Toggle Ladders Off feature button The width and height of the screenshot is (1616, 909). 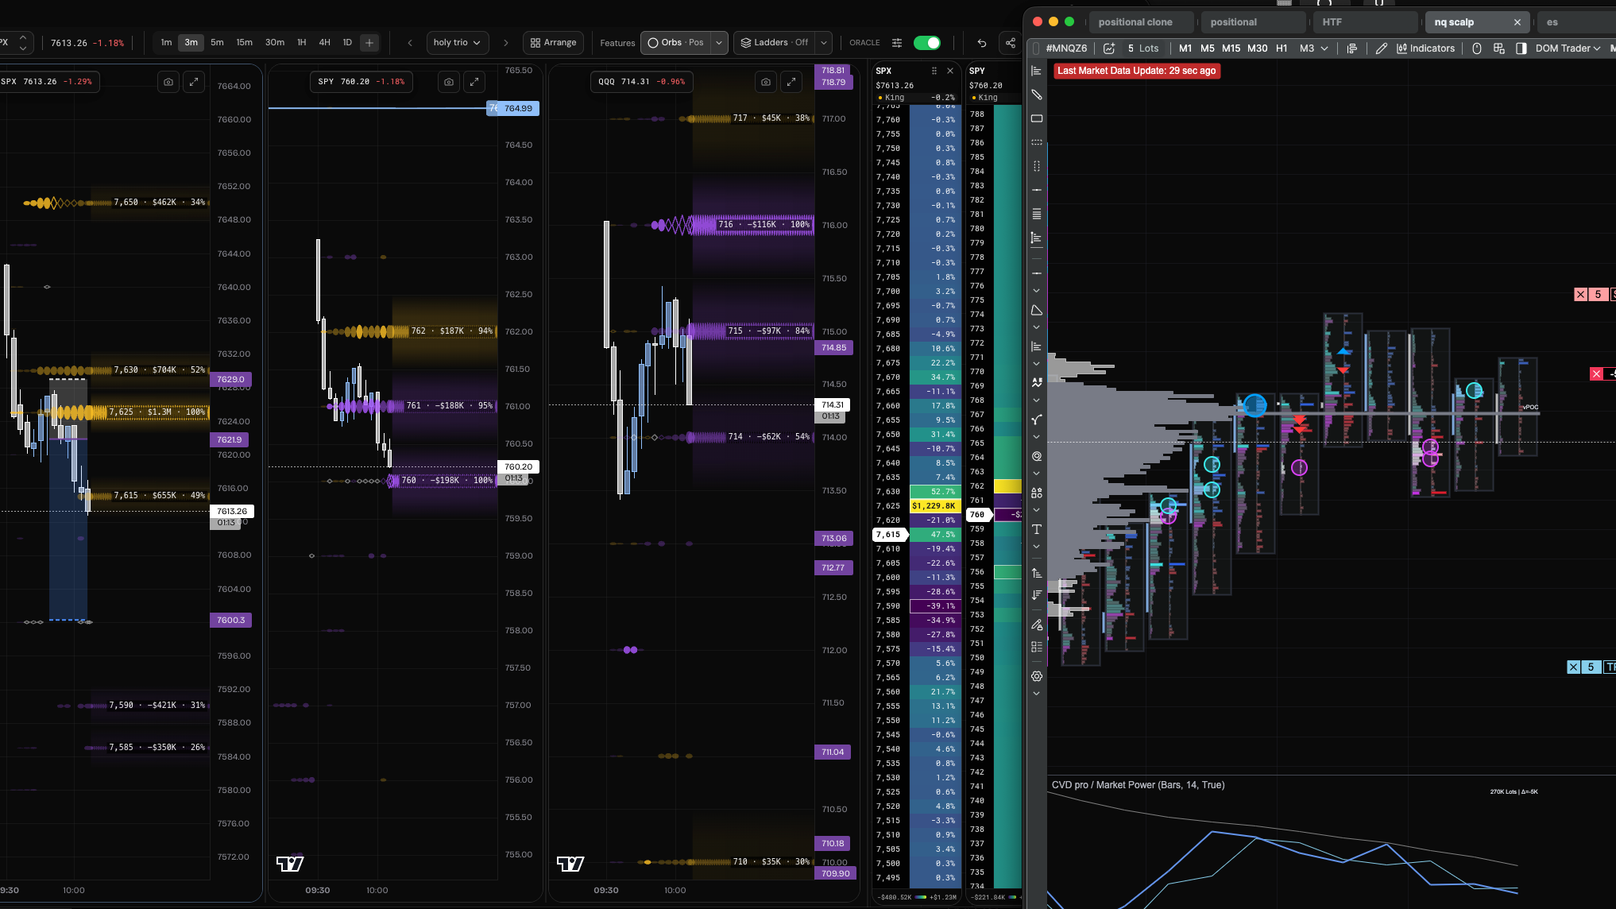775,43
